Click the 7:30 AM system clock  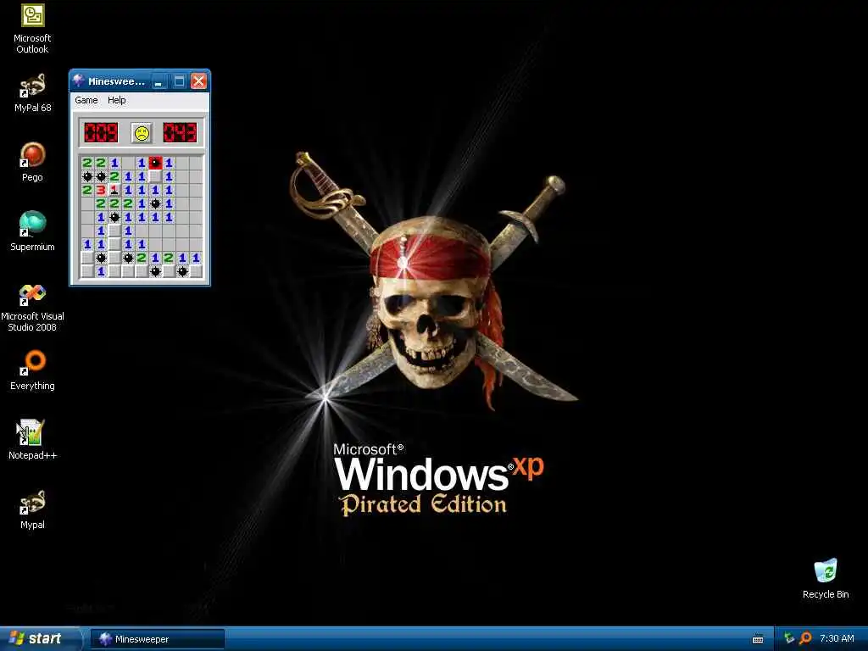click(x=837, y=638)
